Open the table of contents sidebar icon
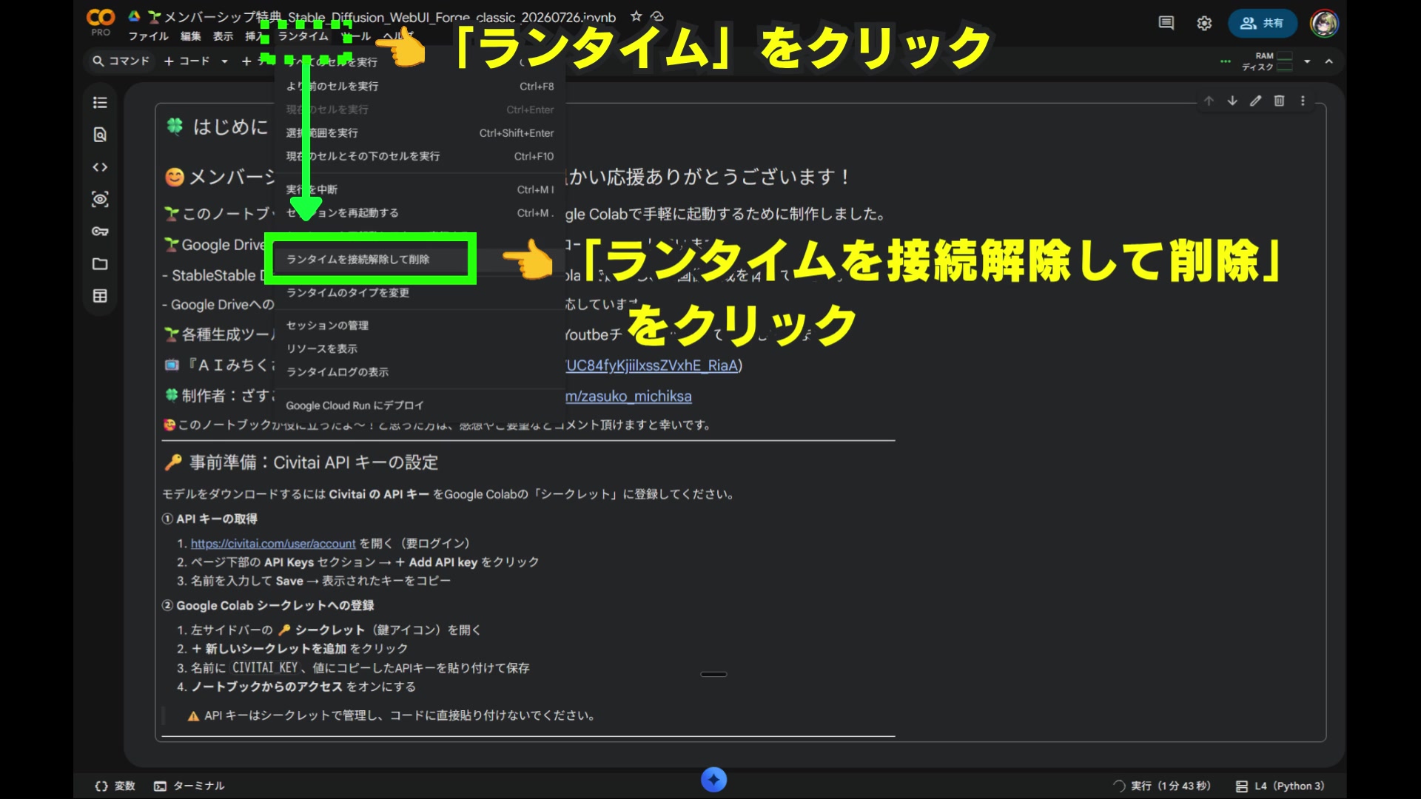 tap(100, 103)
